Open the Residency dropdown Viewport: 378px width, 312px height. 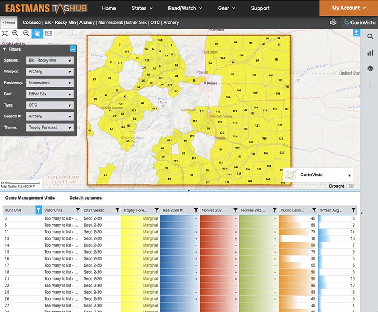[x=50, y=83]
